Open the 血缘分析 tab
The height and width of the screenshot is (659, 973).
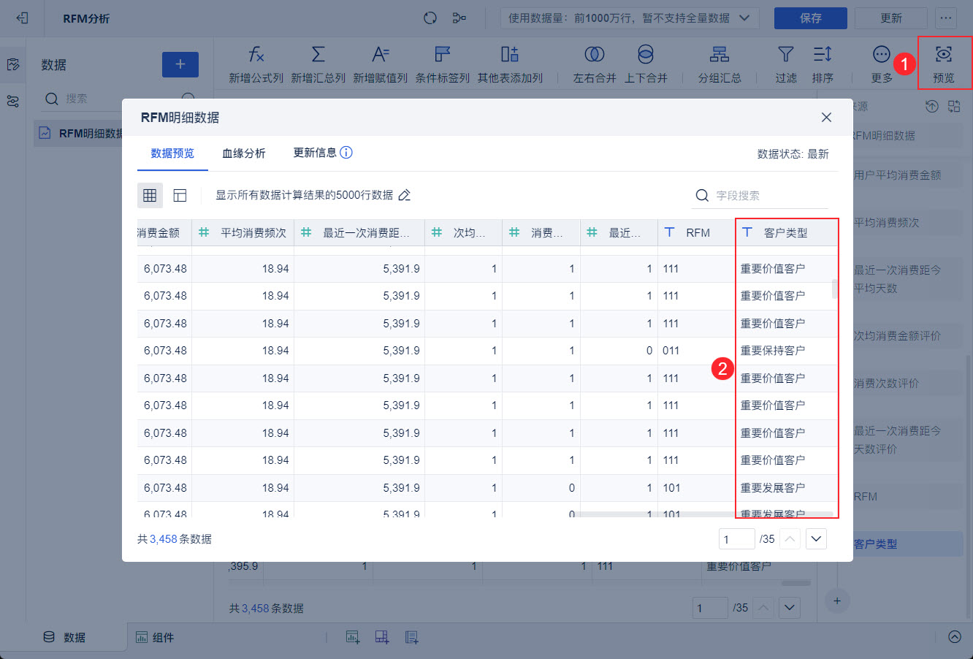pos(244,153)
